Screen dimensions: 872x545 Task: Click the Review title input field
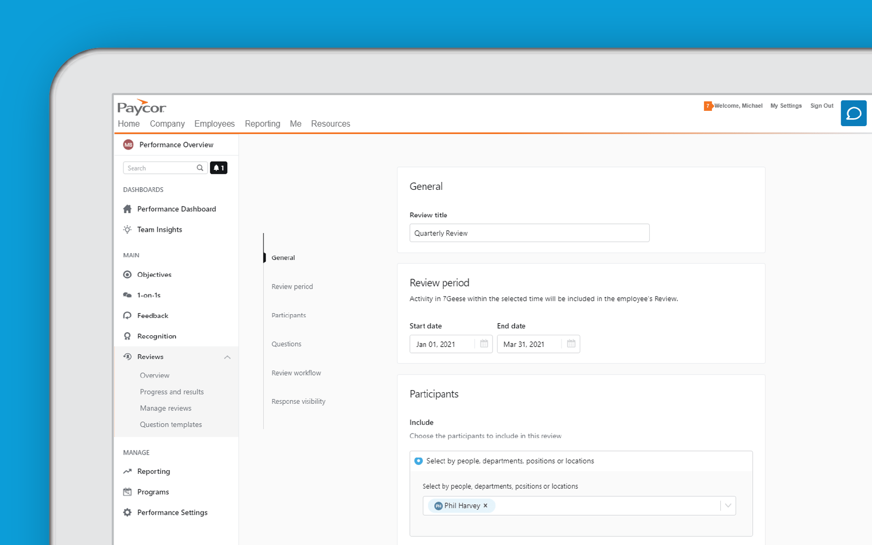click(x=530, y=233)
